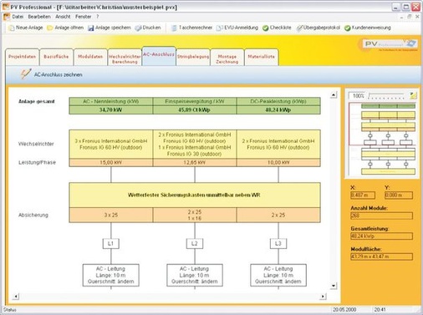
Task: Click the 2 x 25 fuse cell under L3
Action: (x=278, y=215)
